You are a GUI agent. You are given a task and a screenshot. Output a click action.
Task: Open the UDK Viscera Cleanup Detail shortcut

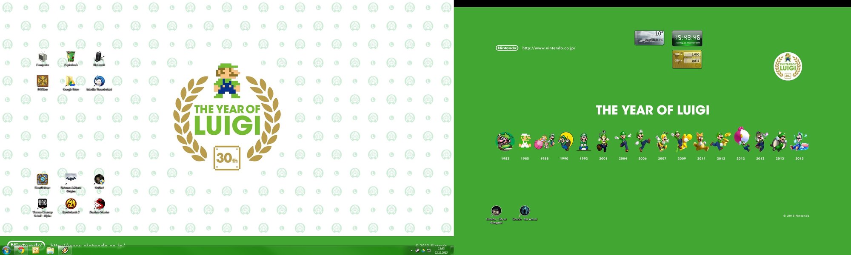(x=43, y=204)
